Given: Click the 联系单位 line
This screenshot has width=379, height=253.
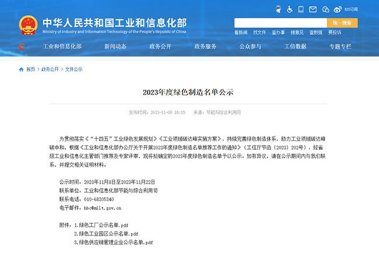Looking at the screenshot, I should [x=108, y=191].
